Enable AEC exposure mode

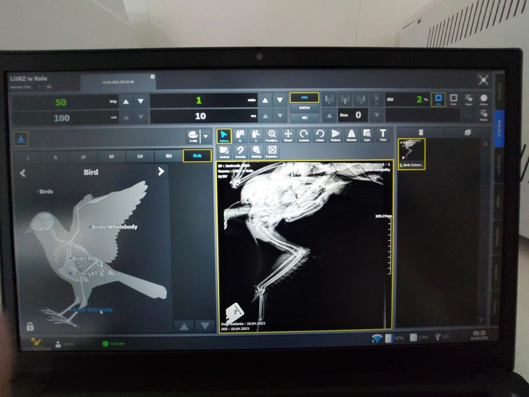point(304,117)
